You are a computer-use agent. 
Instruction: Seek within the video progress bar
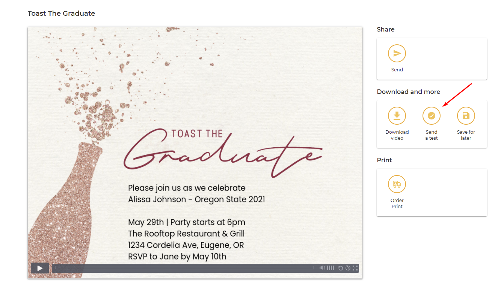pyautogui.click(x=185, y=268)
